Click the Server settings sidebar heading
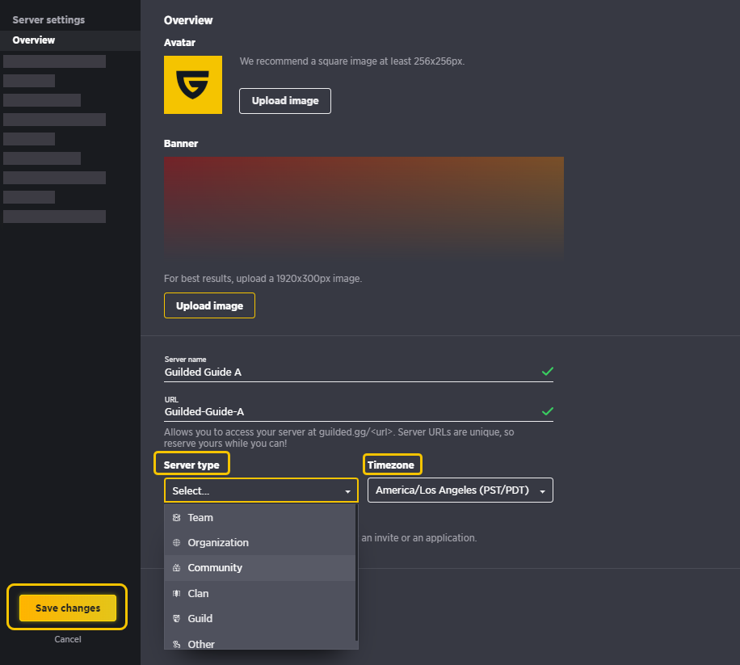740x665 pixels. pyautogui.click(x=48, y=20)
